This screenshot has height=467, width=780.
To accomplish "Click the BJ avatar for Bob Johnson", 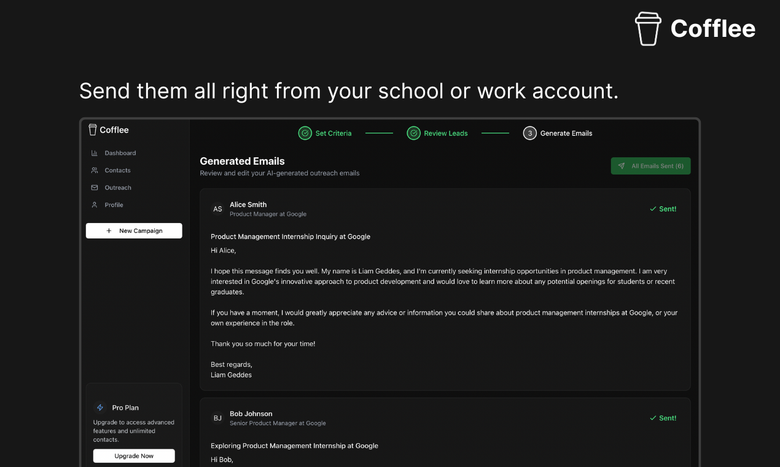I will pos(217,418).
